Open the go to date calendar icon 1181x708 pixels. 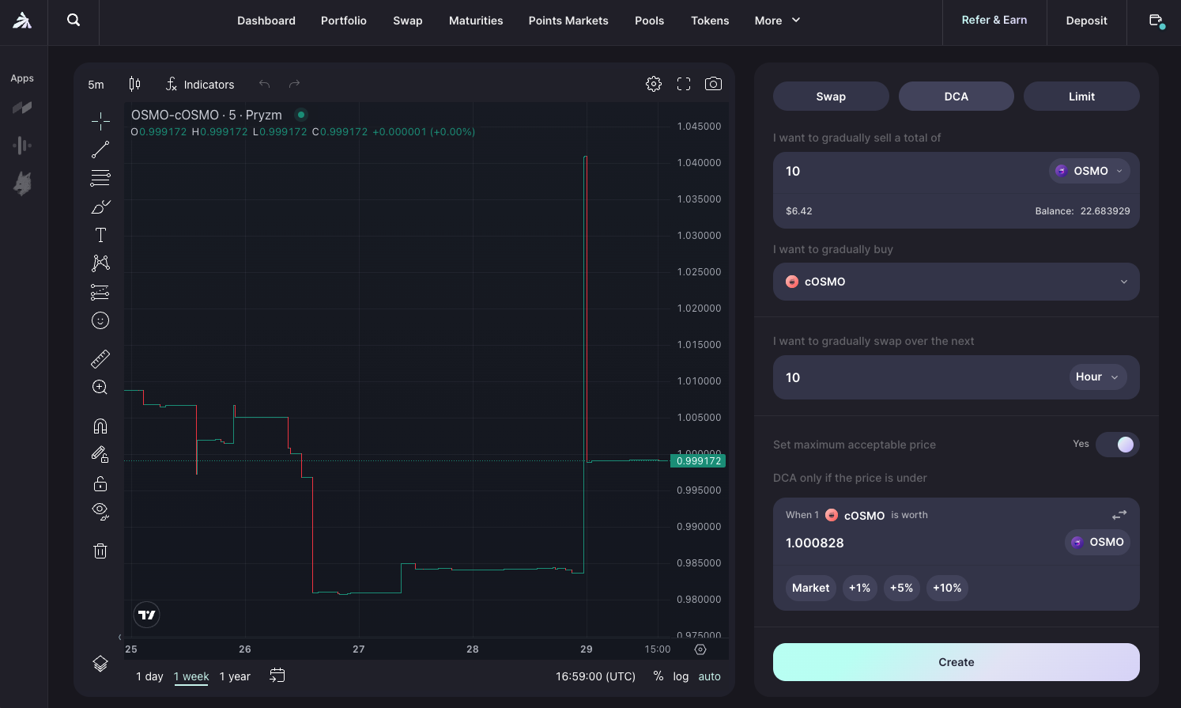[277, 676]
